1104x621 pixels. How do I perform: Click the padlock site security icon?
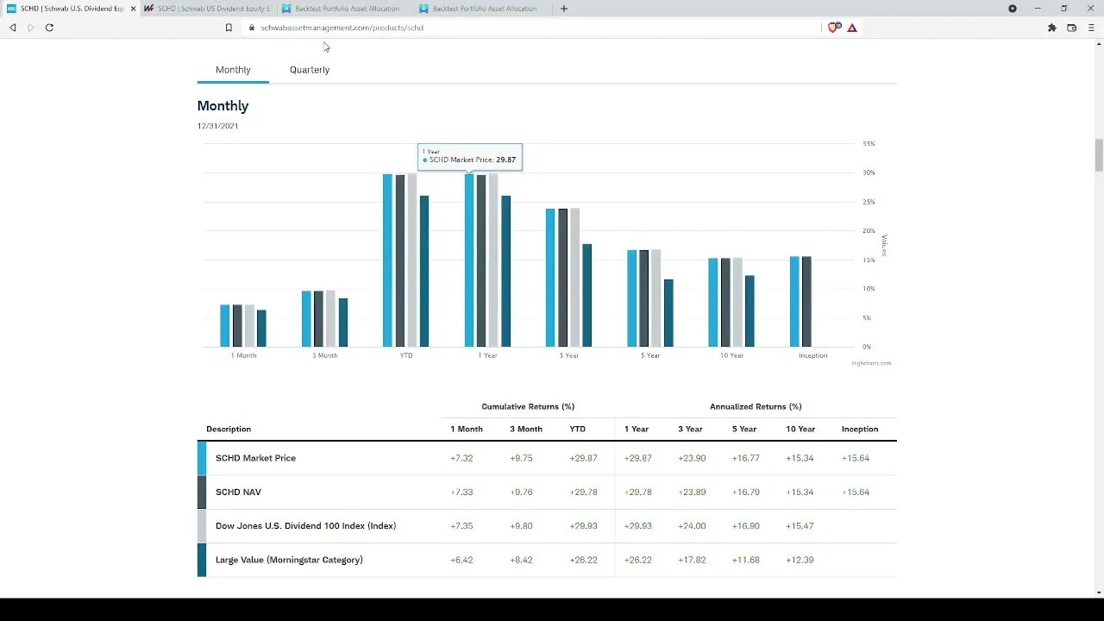coord(252,28)
